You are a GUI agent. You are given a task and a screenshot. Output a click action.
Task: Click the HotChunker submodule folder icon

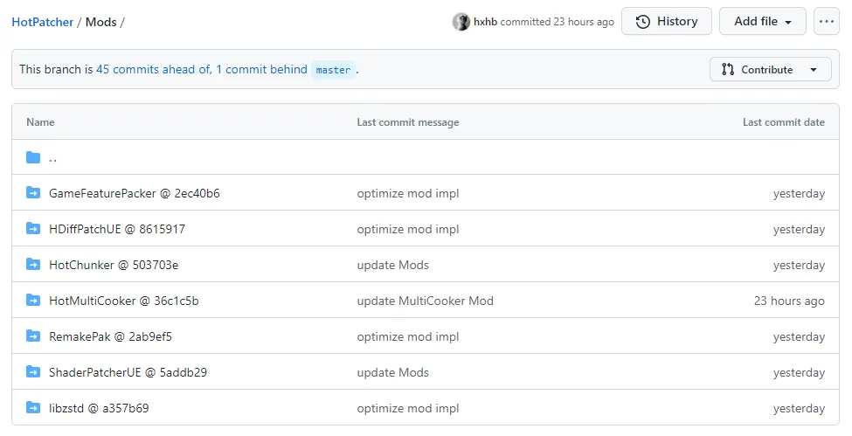pyautogui.click(x=33, y=265)
